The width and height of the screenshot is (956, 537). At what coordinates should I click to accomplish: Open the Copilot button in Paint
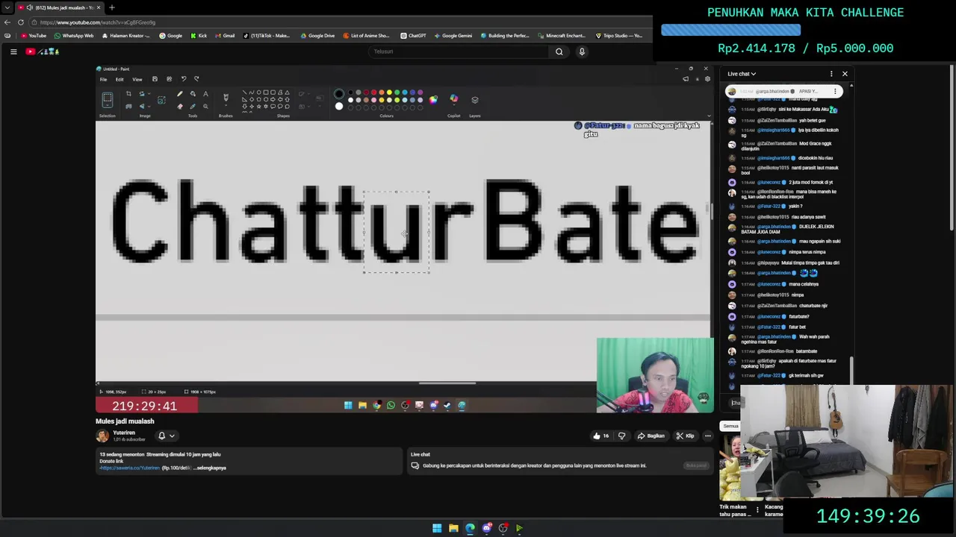(x=453, y=98)
